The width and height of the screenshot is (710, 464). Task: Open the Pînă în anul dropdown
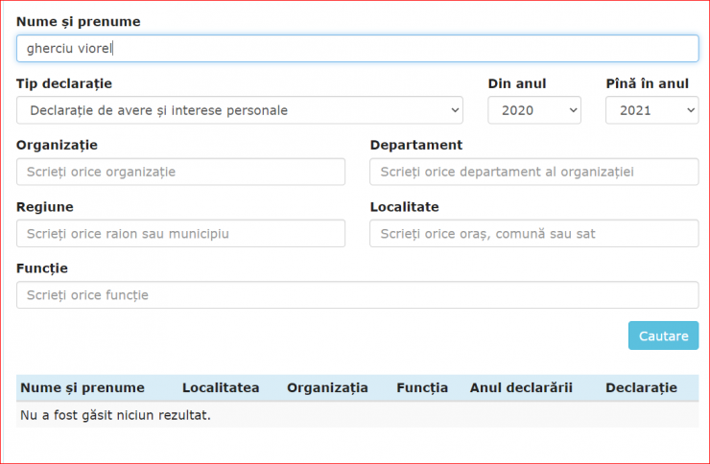[652, 110]
